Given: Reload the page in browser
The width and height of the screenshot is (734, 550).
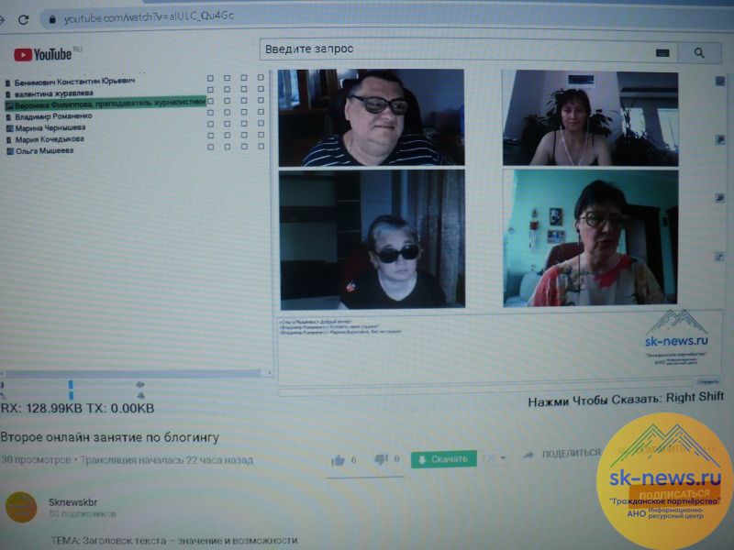Looking at the screenshot, I should pyautogui.click(x=23, y=19).
